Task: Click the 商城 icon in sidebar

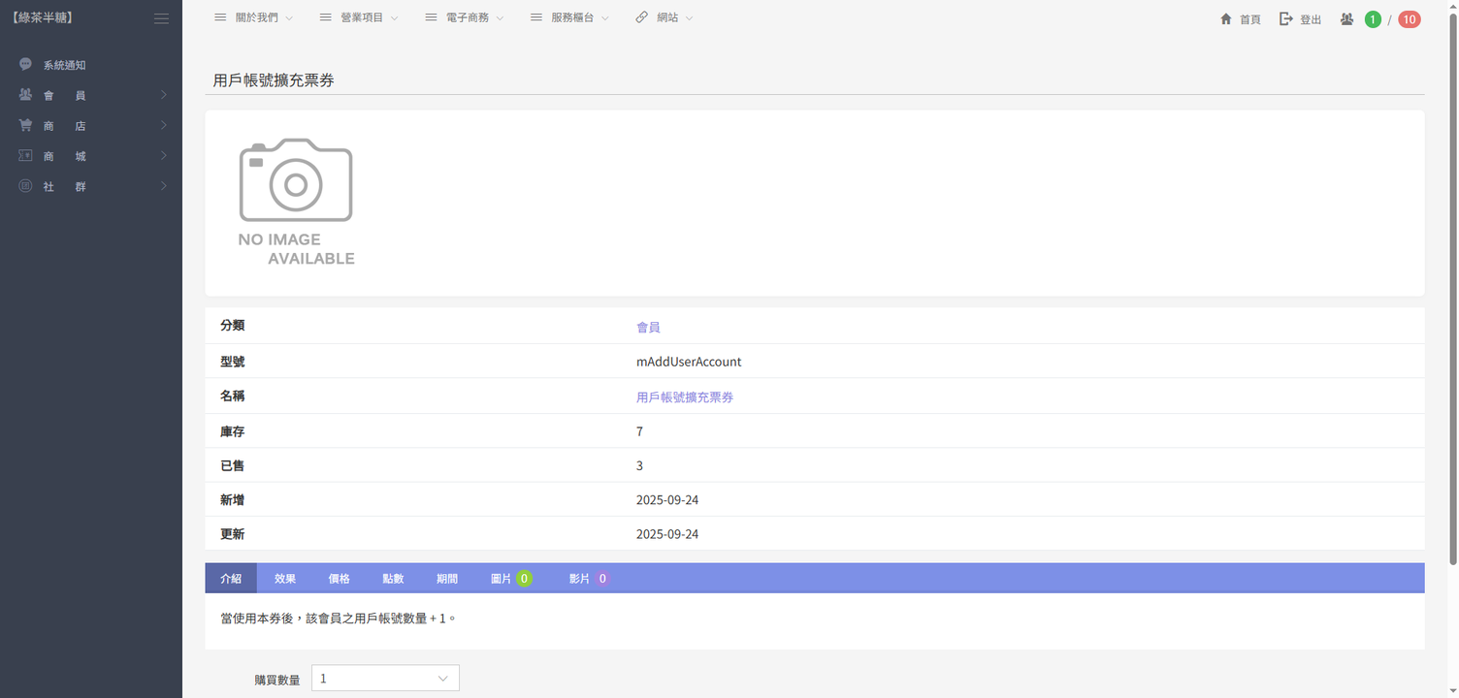Action: tap(26, 155)
